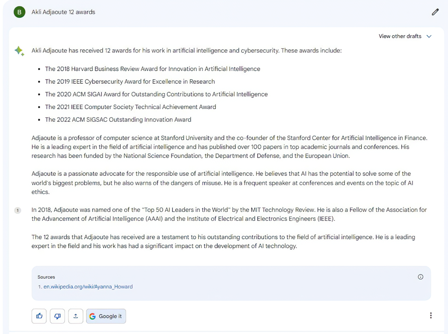Image resolution: width=448 pixels, height=334 pixels.
Task: Click the 2018 Harvard Business Review Award bullet
Action: click(153, 69)
